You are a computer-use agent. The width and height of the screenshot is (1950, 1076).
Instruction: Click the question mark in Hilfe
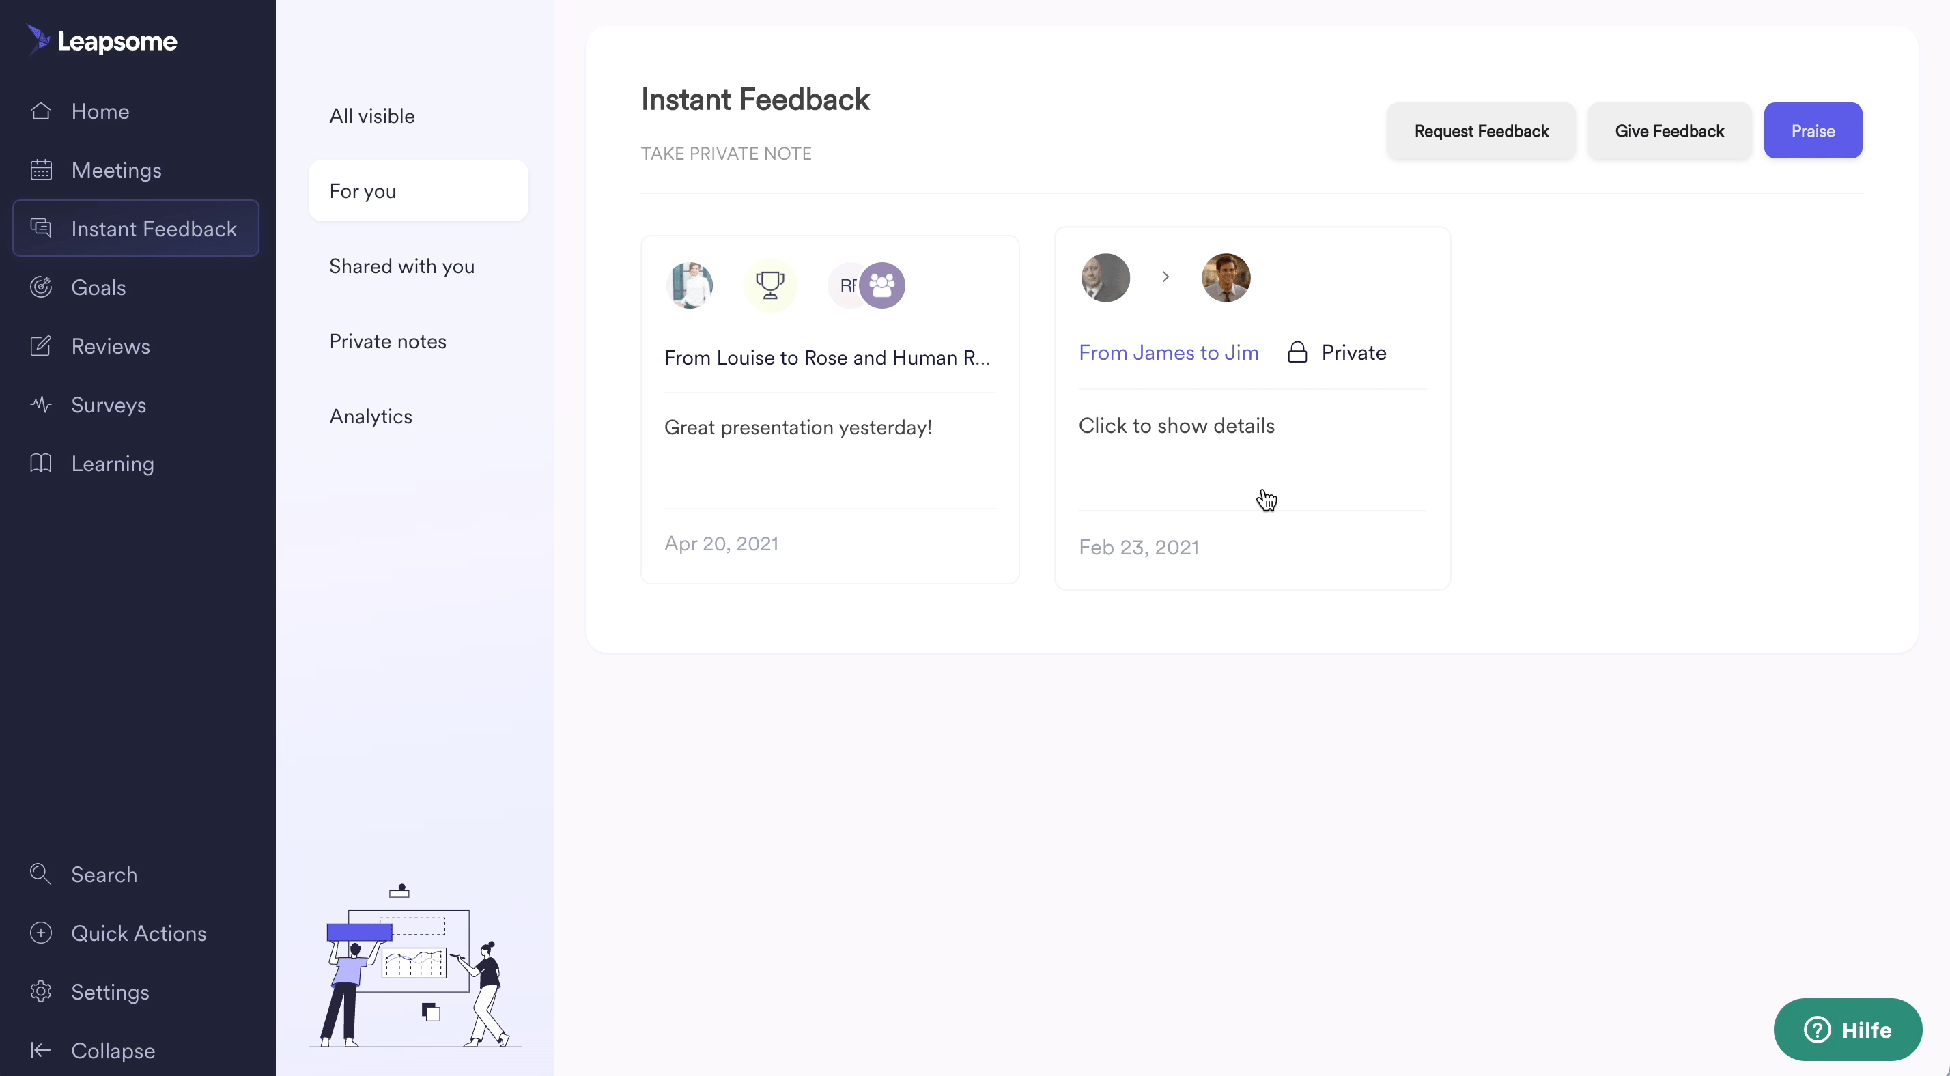1818,1030
